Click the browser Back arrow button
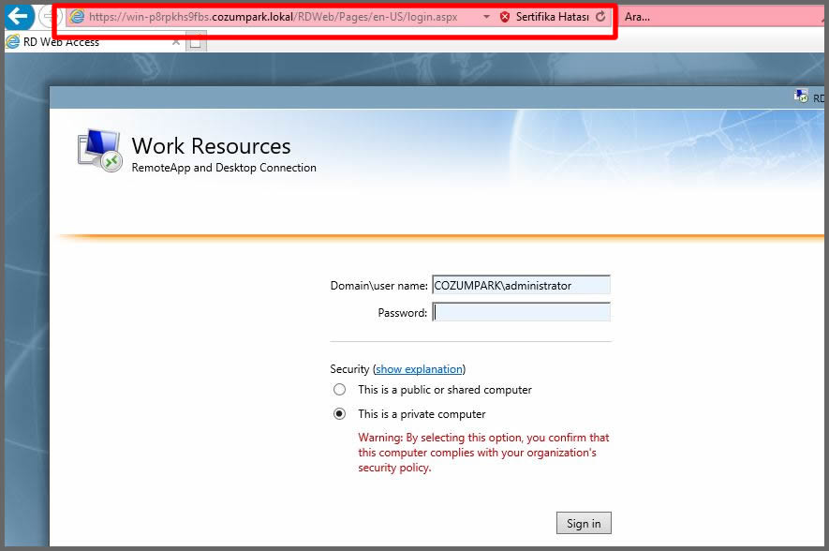The height and width of the screenshot is (551, 829). tap(19, 16)
